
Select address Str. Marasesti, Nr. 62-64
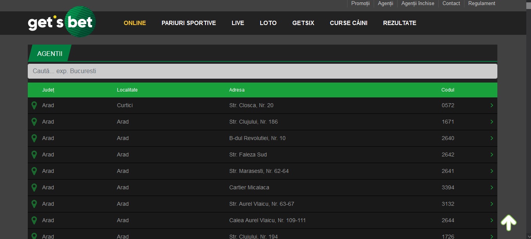point(259,171)
